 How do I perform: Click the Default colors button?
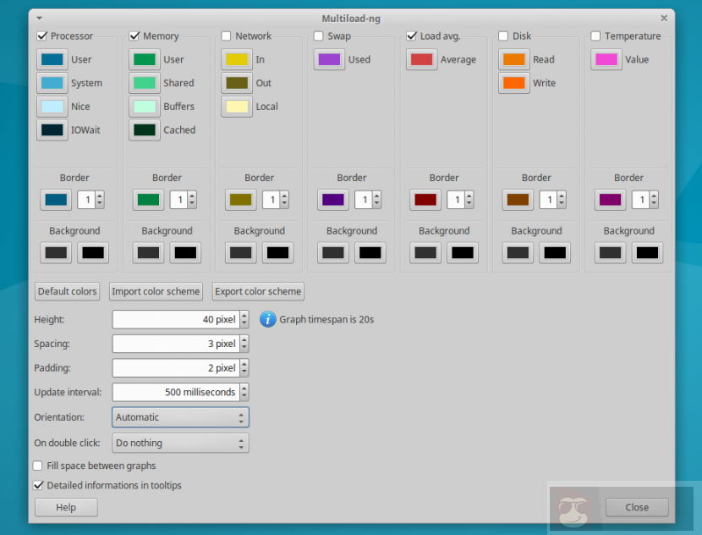coord(67,291)
